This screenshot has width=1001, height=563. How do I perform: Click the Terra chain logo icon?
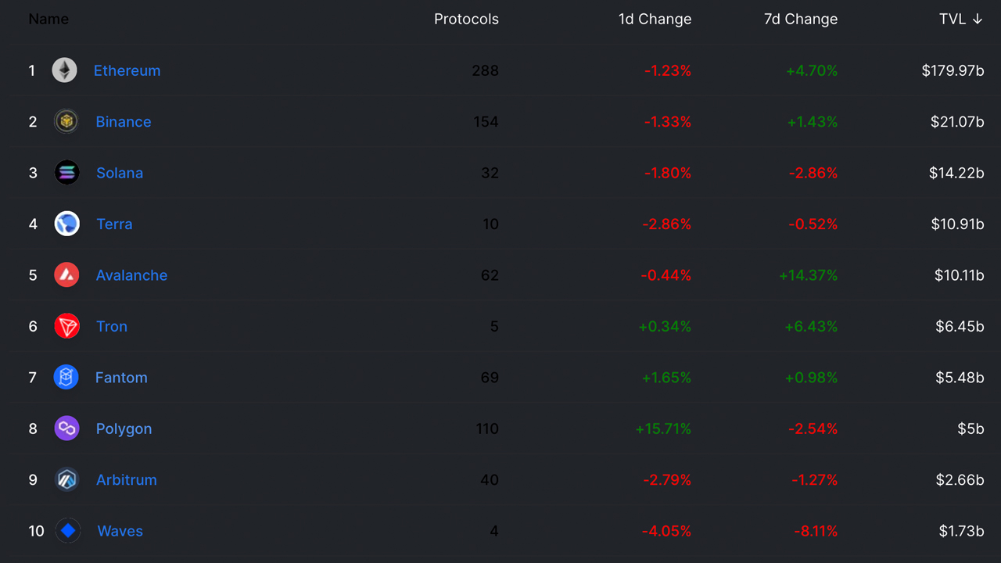coord(67,224)
